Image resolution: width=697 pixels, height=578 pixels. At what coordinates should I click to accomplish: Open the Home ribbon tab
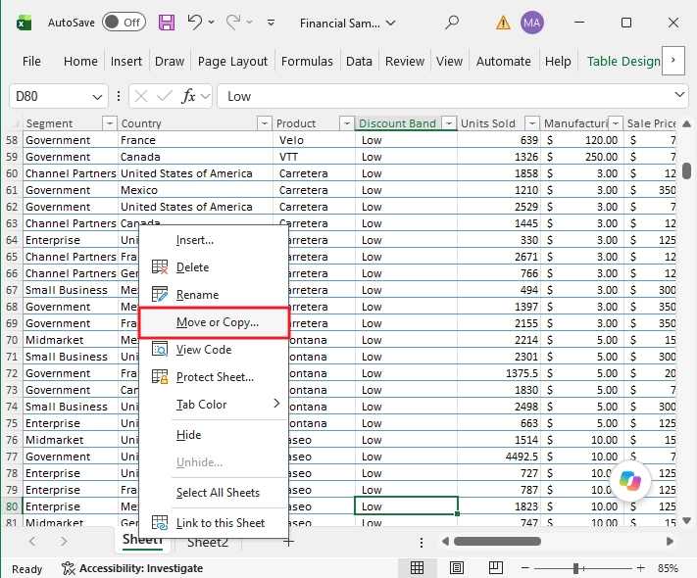pos(80,61)
